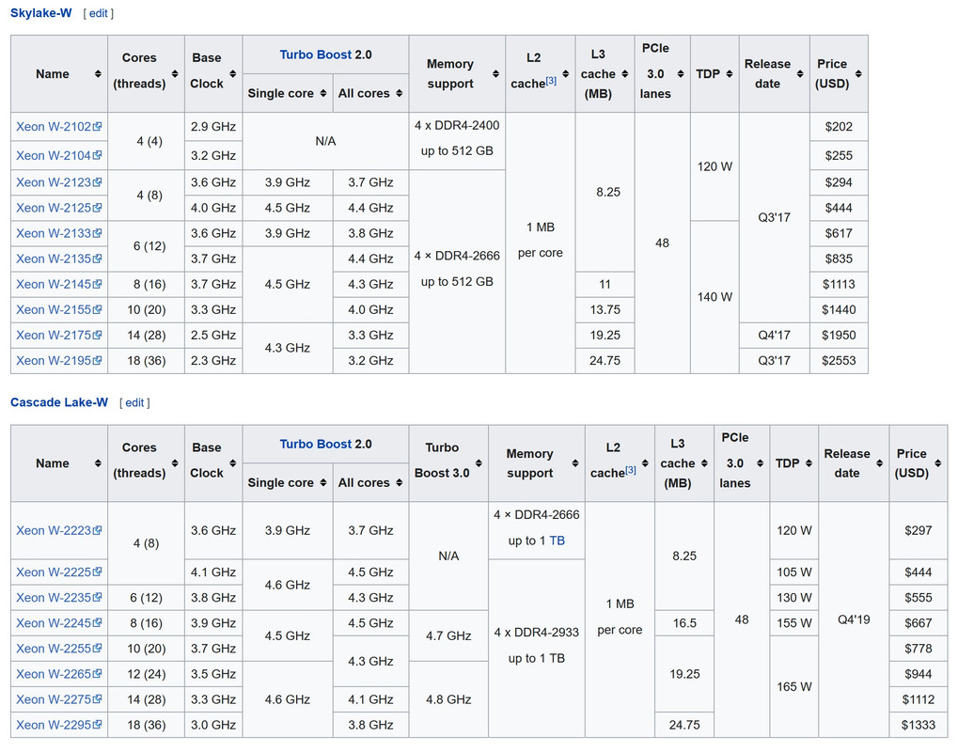Open Xeon W-2295 external link
Image resolution: width=958 pixels, height=752 pixels.
[58, 725]
